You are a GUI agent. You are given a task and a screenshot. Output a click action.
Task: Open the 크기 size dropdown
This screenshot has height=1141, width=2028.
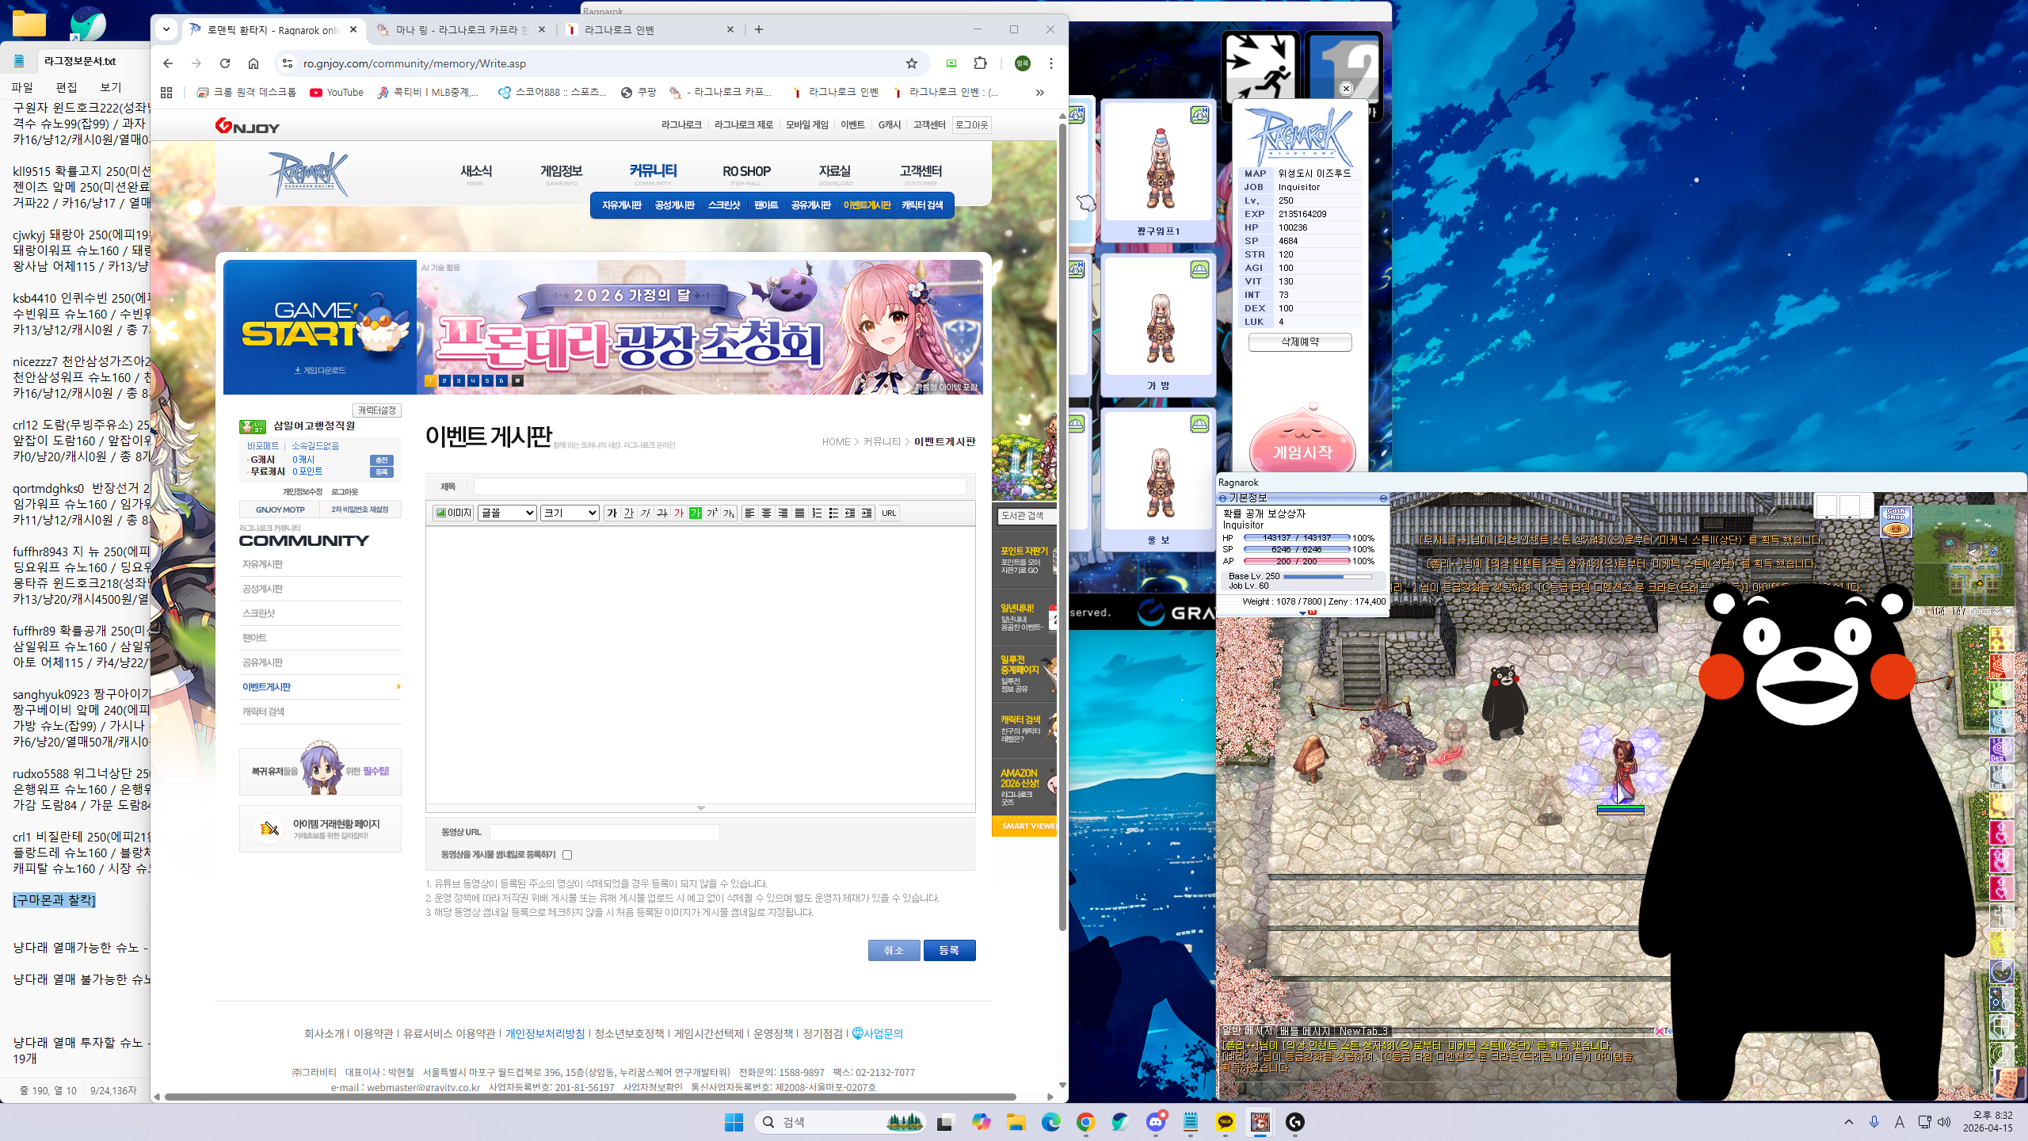click(x=569, y=513)
